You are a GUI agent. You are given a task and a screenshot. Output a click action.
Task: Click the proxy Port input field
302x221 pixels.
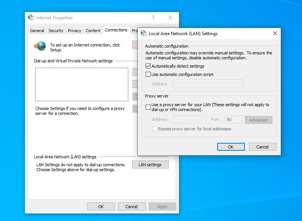(234, 119)
